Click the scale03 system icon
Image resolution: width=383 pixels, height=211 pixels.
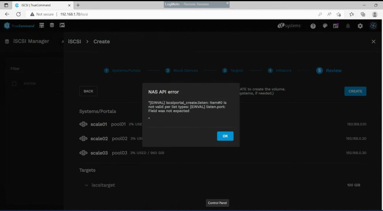83,153
